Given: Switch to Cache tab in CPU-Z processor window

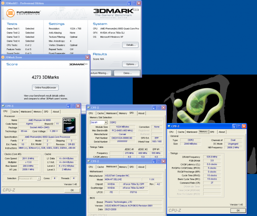Looking at the screenshot, I should 15,112.
